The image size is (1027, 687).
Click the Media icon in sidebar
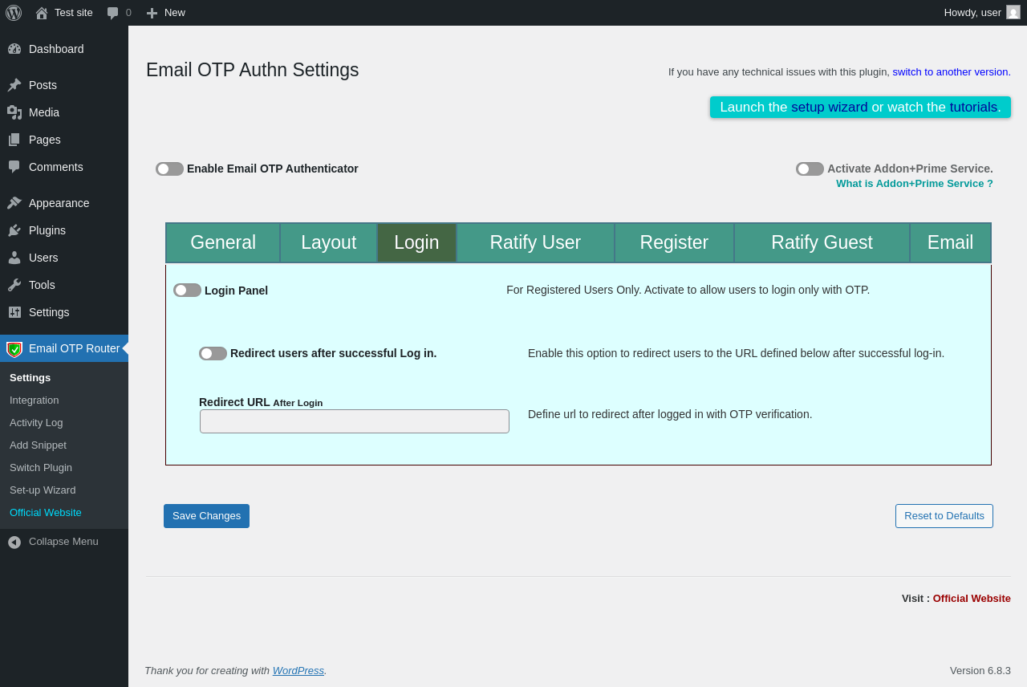pyautogui.click(x=14, y=112)
